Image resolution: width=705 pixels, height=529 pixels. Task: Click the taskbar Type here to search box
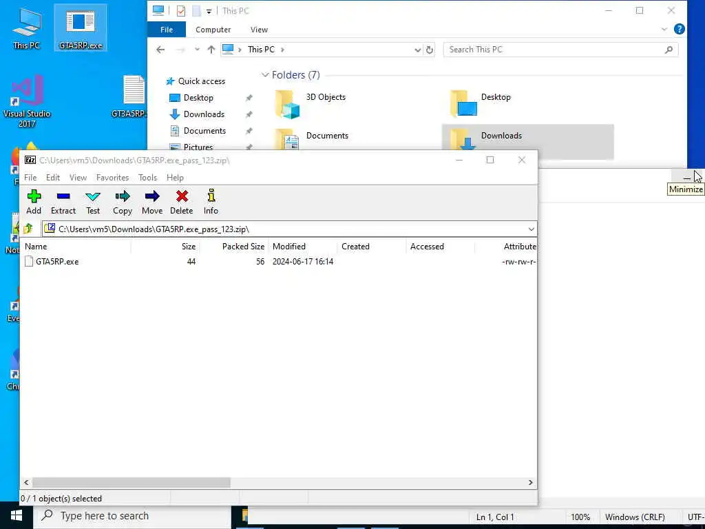(x=132, y=515)
